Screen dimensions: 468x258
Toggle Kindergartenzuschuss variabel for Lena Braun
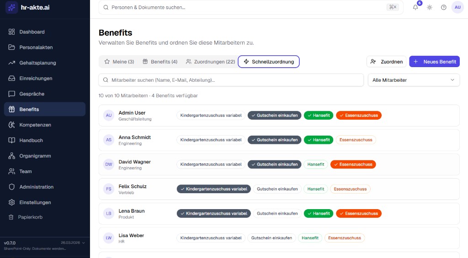[213, 213]
